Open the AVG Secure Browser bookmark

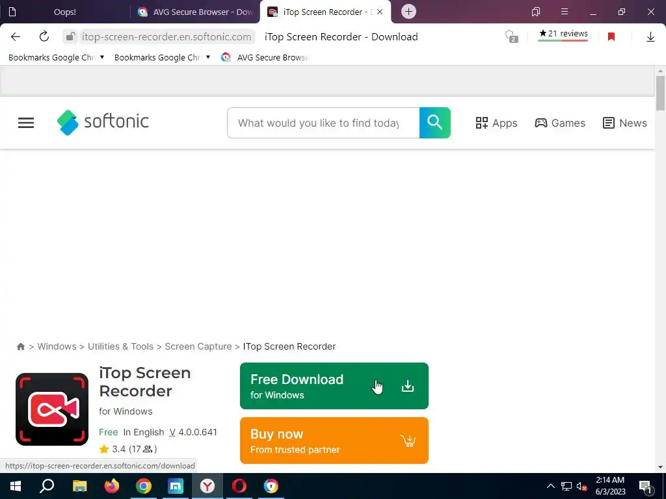pos(265,57)
